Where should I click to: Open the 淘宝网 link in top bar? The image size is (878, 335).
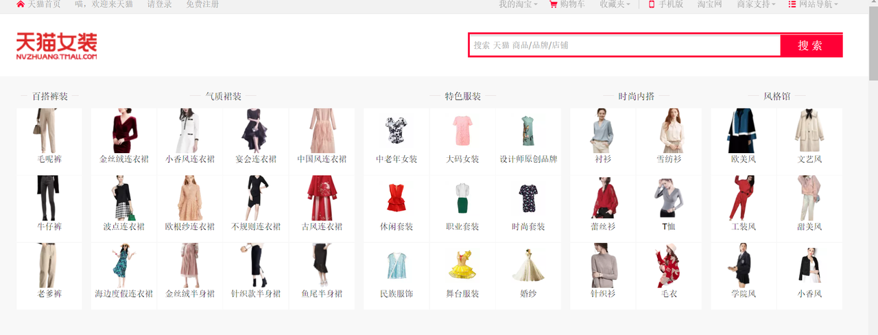tap(710, 4)
